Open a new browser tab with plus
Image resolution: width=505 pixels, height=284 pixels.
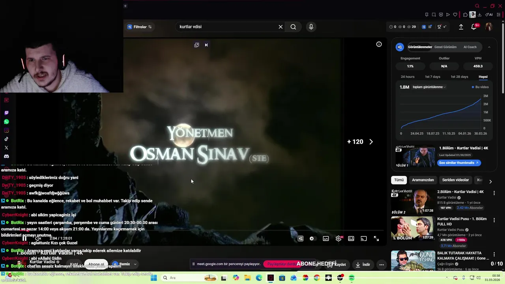(x=125, y=6)
